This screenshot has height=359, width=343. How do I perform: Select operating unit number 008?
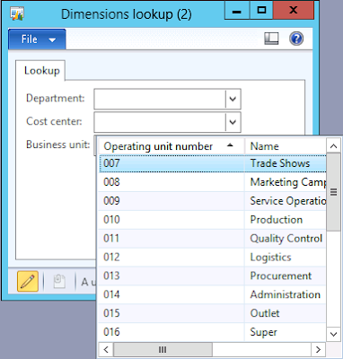[171, 182]
